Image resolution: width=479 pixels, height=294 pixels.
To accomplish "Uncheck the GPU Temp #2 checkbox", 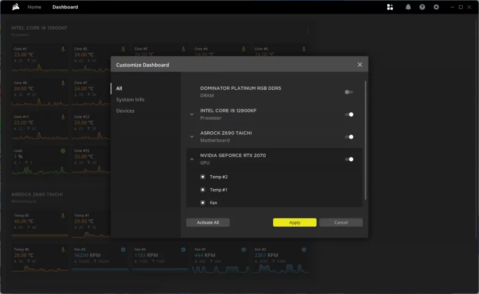I will 203,177.
